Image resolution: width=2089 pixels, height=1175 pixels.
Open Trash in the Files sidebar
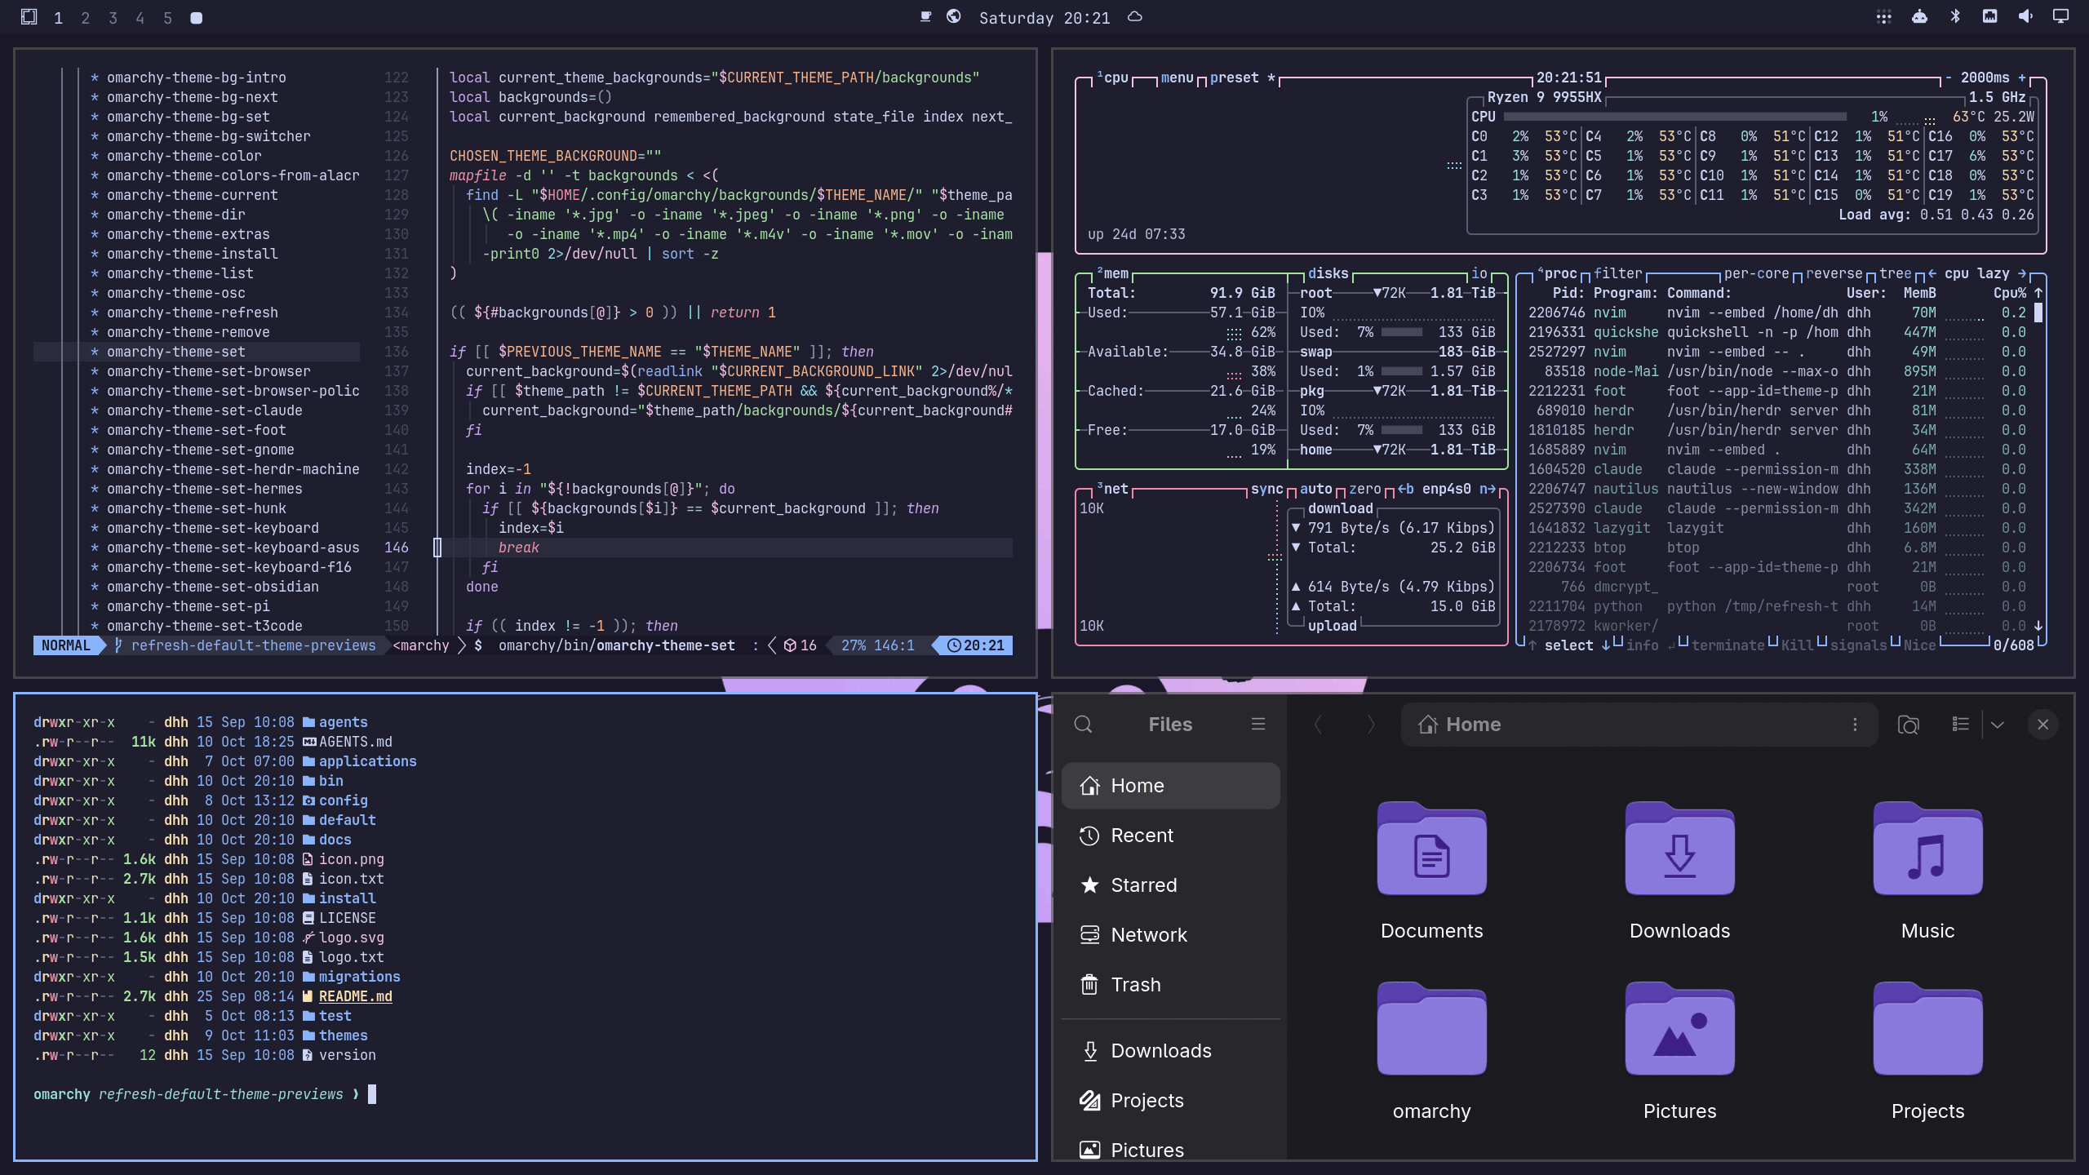point(1171,985)
